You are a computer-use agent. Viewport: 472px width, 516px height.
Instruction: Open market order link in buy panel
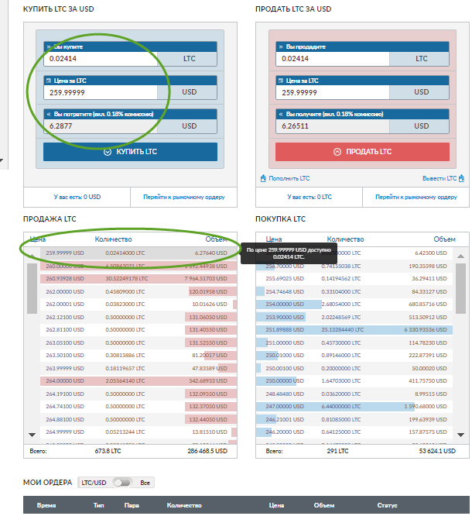click(x=183, y=197)
